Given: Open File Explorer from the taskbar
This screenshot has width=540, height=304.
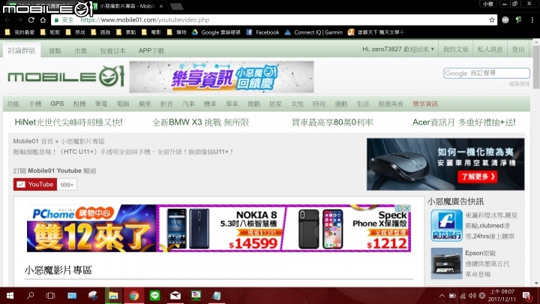Looking at the screenshot, I should [113, 296].
